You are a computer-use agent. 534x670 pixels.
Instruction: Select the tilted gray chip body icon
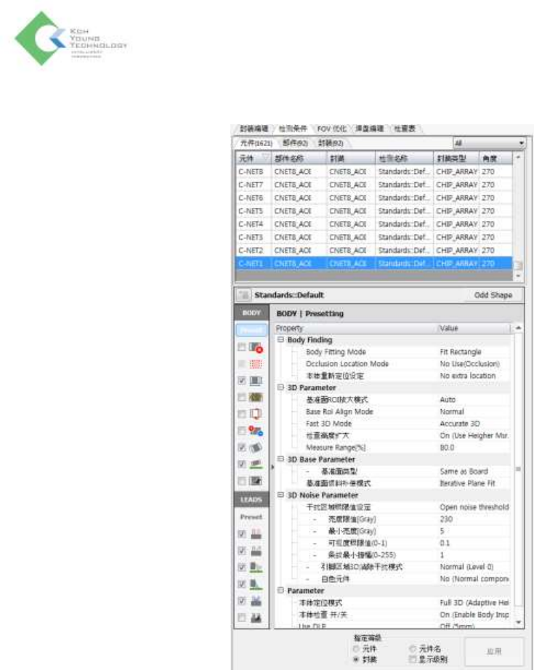tap(256, 448)
